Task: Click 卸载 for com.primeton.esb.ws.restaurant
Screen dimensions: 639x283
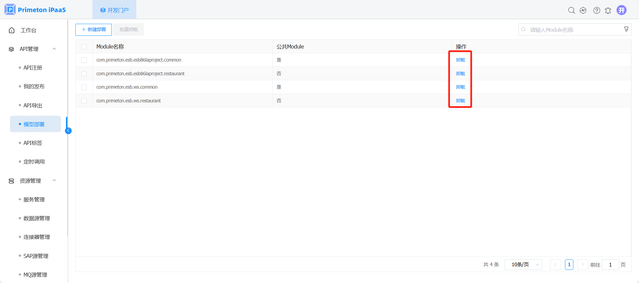Action: (460, 101)
